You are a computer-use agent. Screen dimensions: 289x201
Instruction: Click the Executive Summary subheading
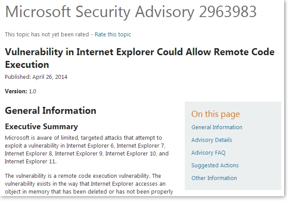coord(41,127)
